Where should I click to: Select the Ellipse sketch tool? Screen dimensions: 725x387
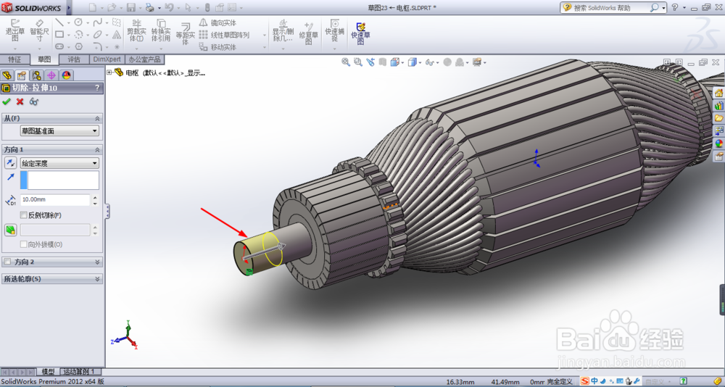tap(98, 34)
